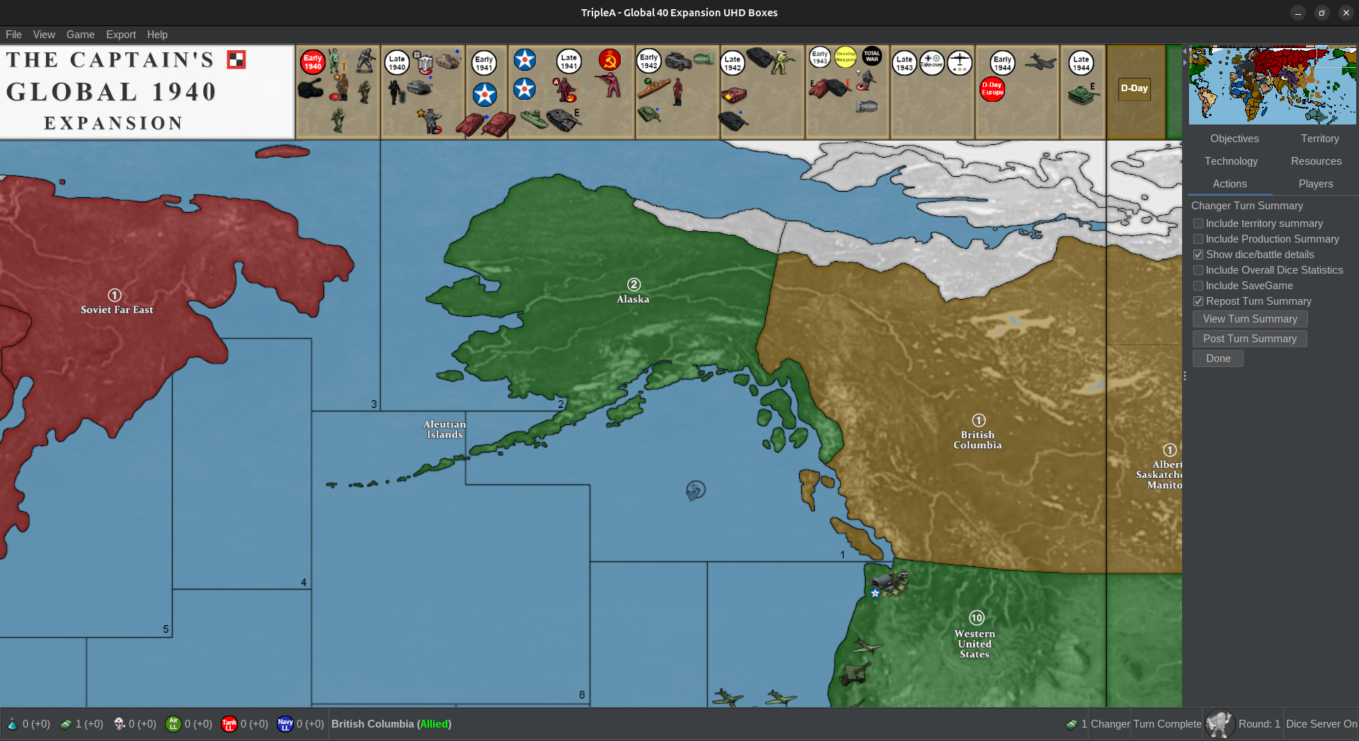The image size is (1359, 741).
Task: Click the bomber silhouette circle icon
Action: coord(960,62)
